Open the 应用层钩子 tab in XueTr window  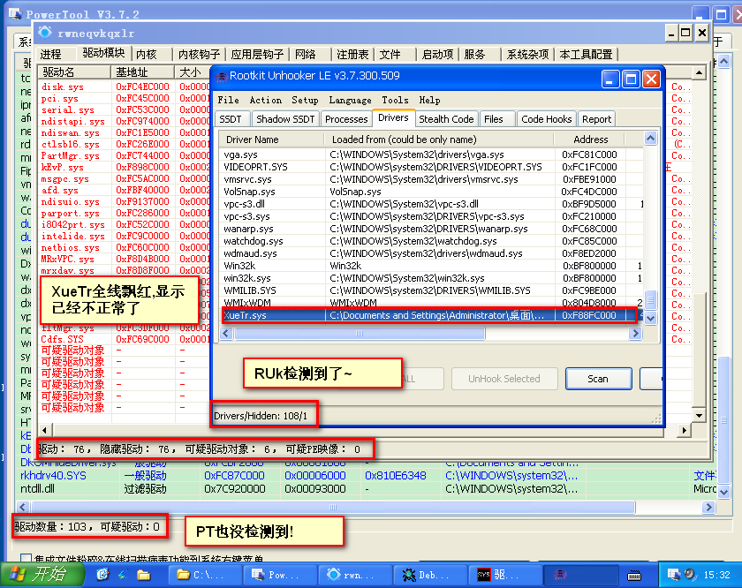(x=257, y=55)
